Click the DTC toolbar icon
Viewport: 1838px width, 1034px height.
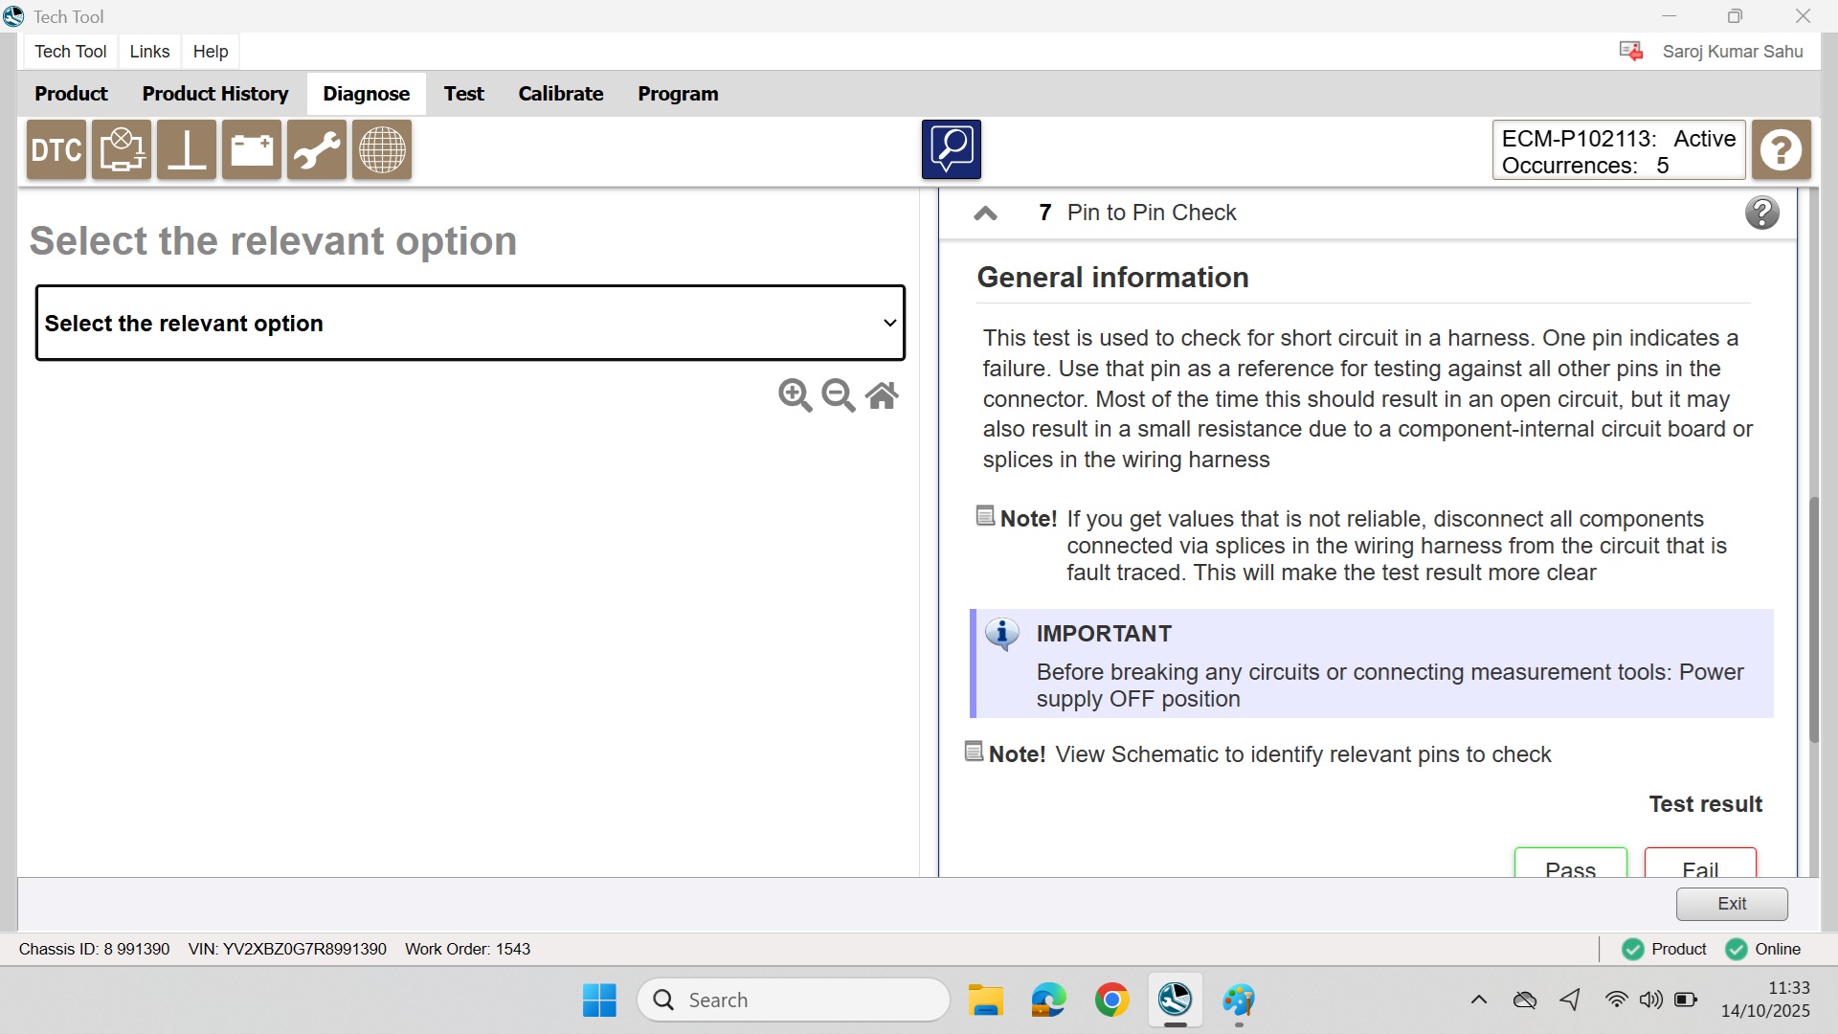pyautogui.click(x=56, y=150)
